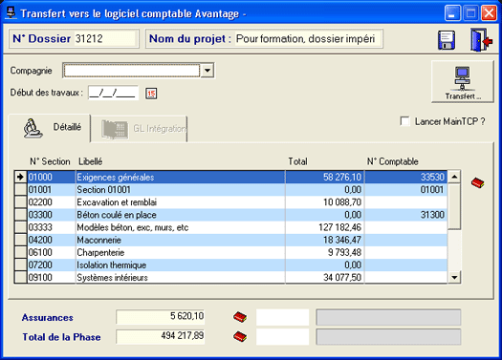The width and height of the screenshot is (502, 360).
Task: Switch to the Détaillé tab
Action: (50, 128)
